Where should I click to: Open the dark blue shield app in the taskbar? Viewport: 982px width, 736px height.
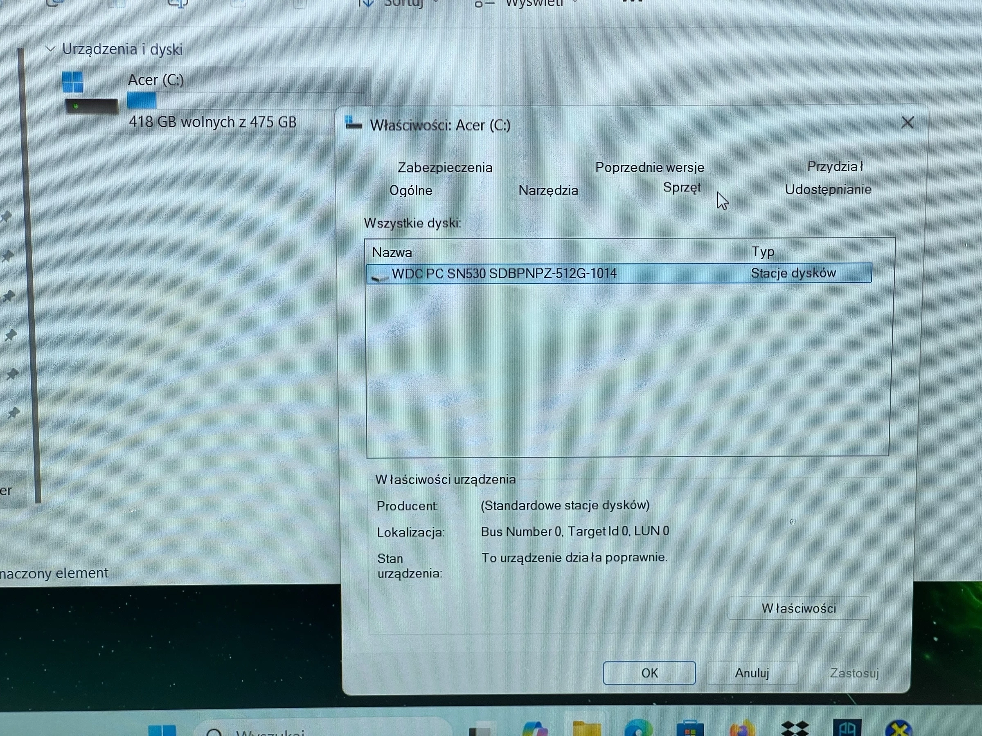[847, 728]
